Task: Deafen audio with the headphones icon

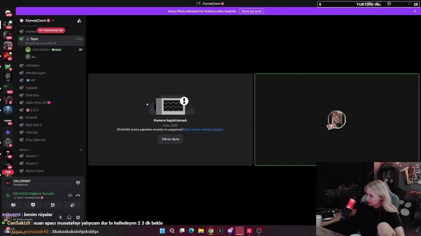Action: click(x=69, y=217)
